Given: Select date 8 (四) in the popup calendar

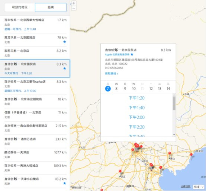Looking at the screenshot, I should (116, 89).
